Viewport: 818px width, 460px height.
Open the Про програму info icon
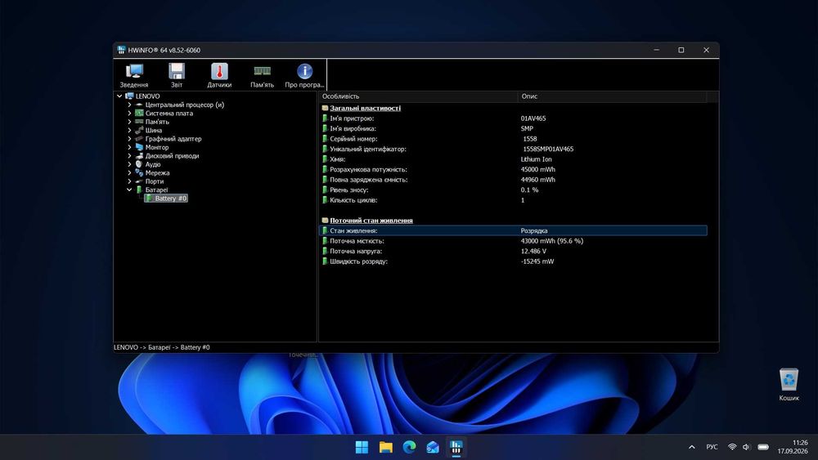[304, 75]
